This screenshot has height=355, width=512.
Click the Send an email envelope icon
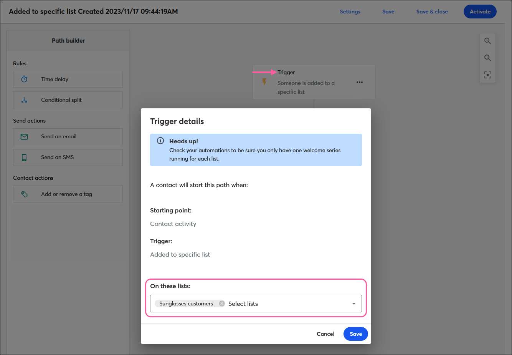(x=24, y=136)
